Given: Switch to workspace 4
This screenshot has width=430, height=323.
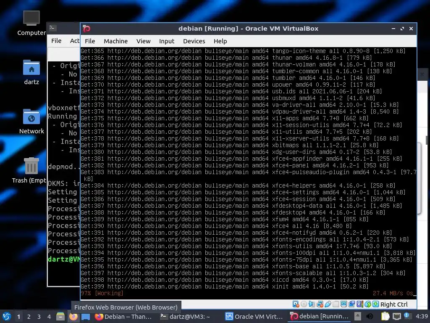Looking at the screenshot, I should (x=49, y=317).
